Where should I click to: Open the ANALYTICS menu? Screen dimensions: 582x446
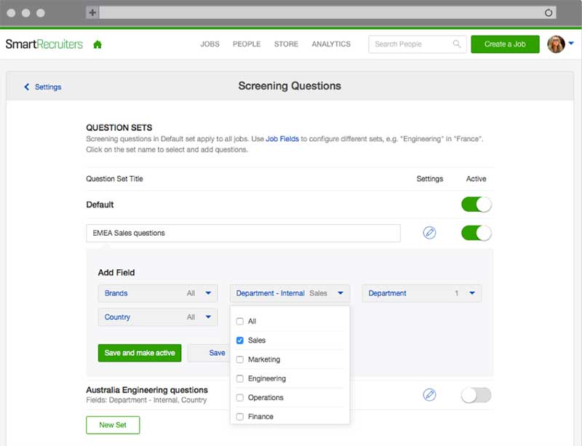coord(331,44)
